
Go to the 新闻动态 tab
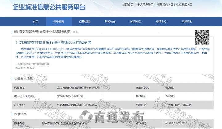[110, 22]
